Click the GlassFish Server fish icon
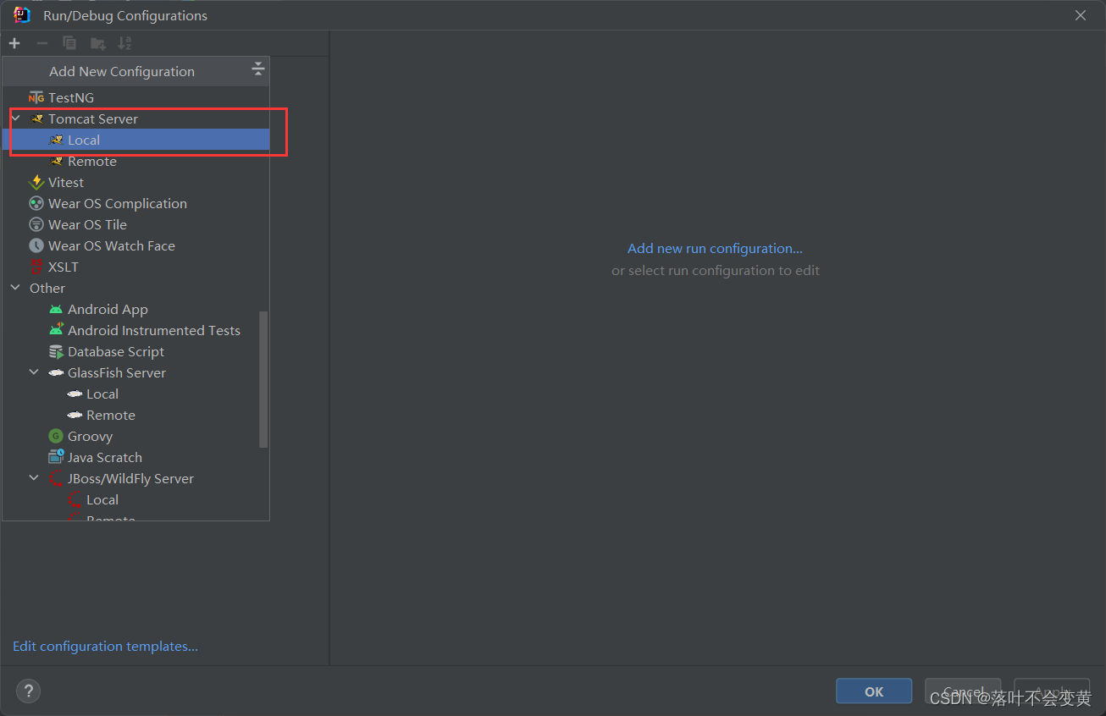Image resolution: width=1106 pixels, height=716 pixels. pyautogui.click(x=56, y=373)
